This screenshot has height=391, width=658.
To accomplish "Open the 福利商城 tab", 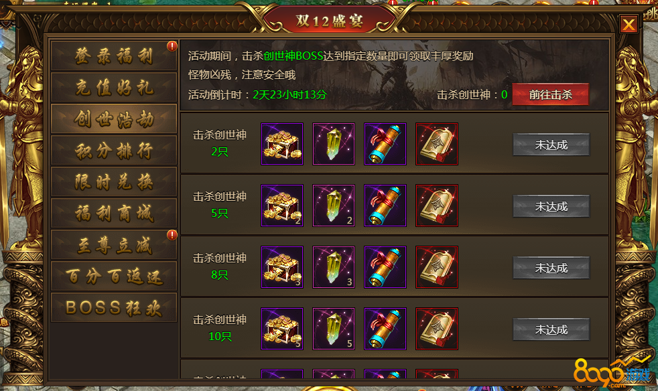I will 114,213.
